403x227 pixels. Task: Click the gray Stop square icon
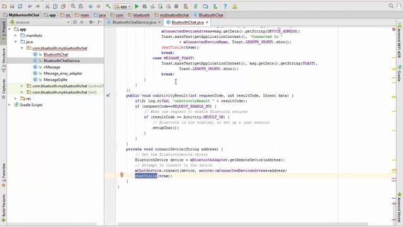176,6
